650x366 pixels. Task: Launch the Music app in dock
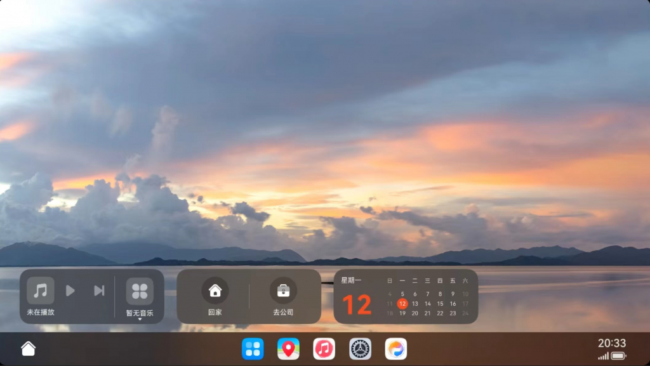(324, 349)
